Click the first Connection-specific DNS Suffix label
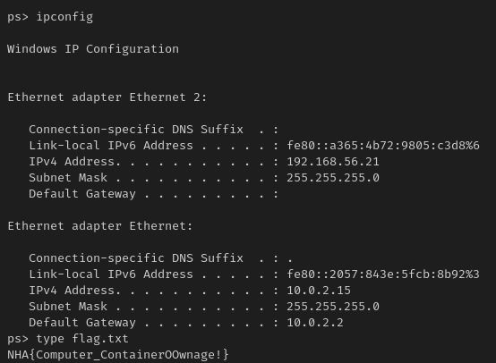Image resolution: width=496 pixels, height=363 pixels. pyautogui.click(x=136, y=130)
